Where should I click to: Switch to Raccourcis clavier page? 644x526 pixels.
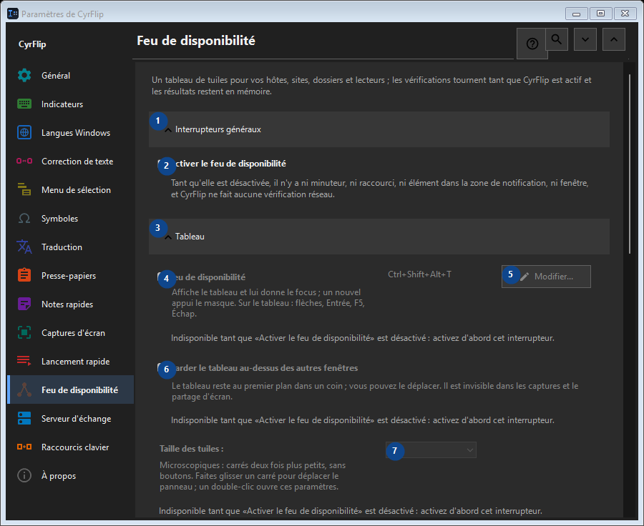[x=71, y=447]
